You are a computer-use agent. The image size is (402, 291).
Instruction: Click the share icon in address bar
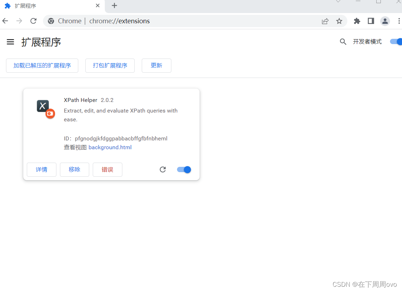[x=325, y=21]
